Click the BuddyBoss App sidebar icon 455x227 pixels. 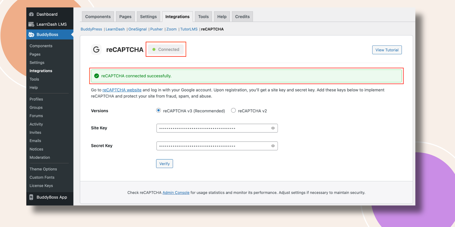pyautogui.click(x=31, y=197)
